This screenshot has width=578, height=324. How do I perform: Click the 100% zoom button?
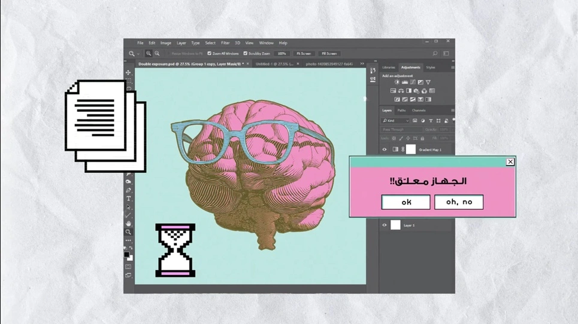click(282, 53)
